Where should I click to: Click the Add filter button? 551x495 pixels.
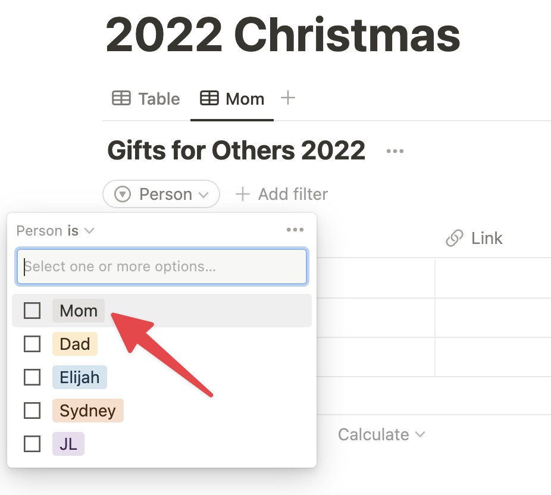click(x=281, y=194)
